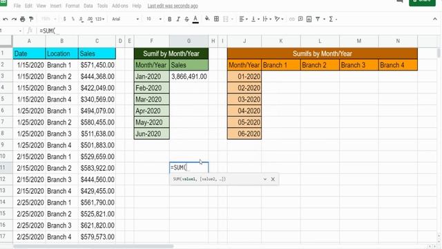Image resolution: width=442 pixels, height=249 pixels.
Task: Click the Redo icon
Action: pyautogui.click(x=14, y=19)
